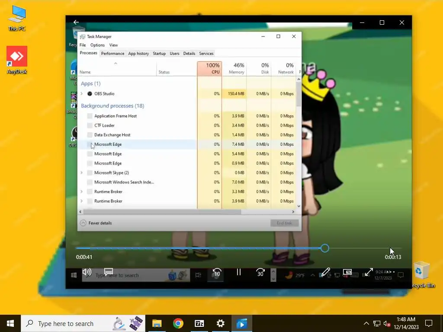Skip back 10 seconds in the video

pos(217,272)
